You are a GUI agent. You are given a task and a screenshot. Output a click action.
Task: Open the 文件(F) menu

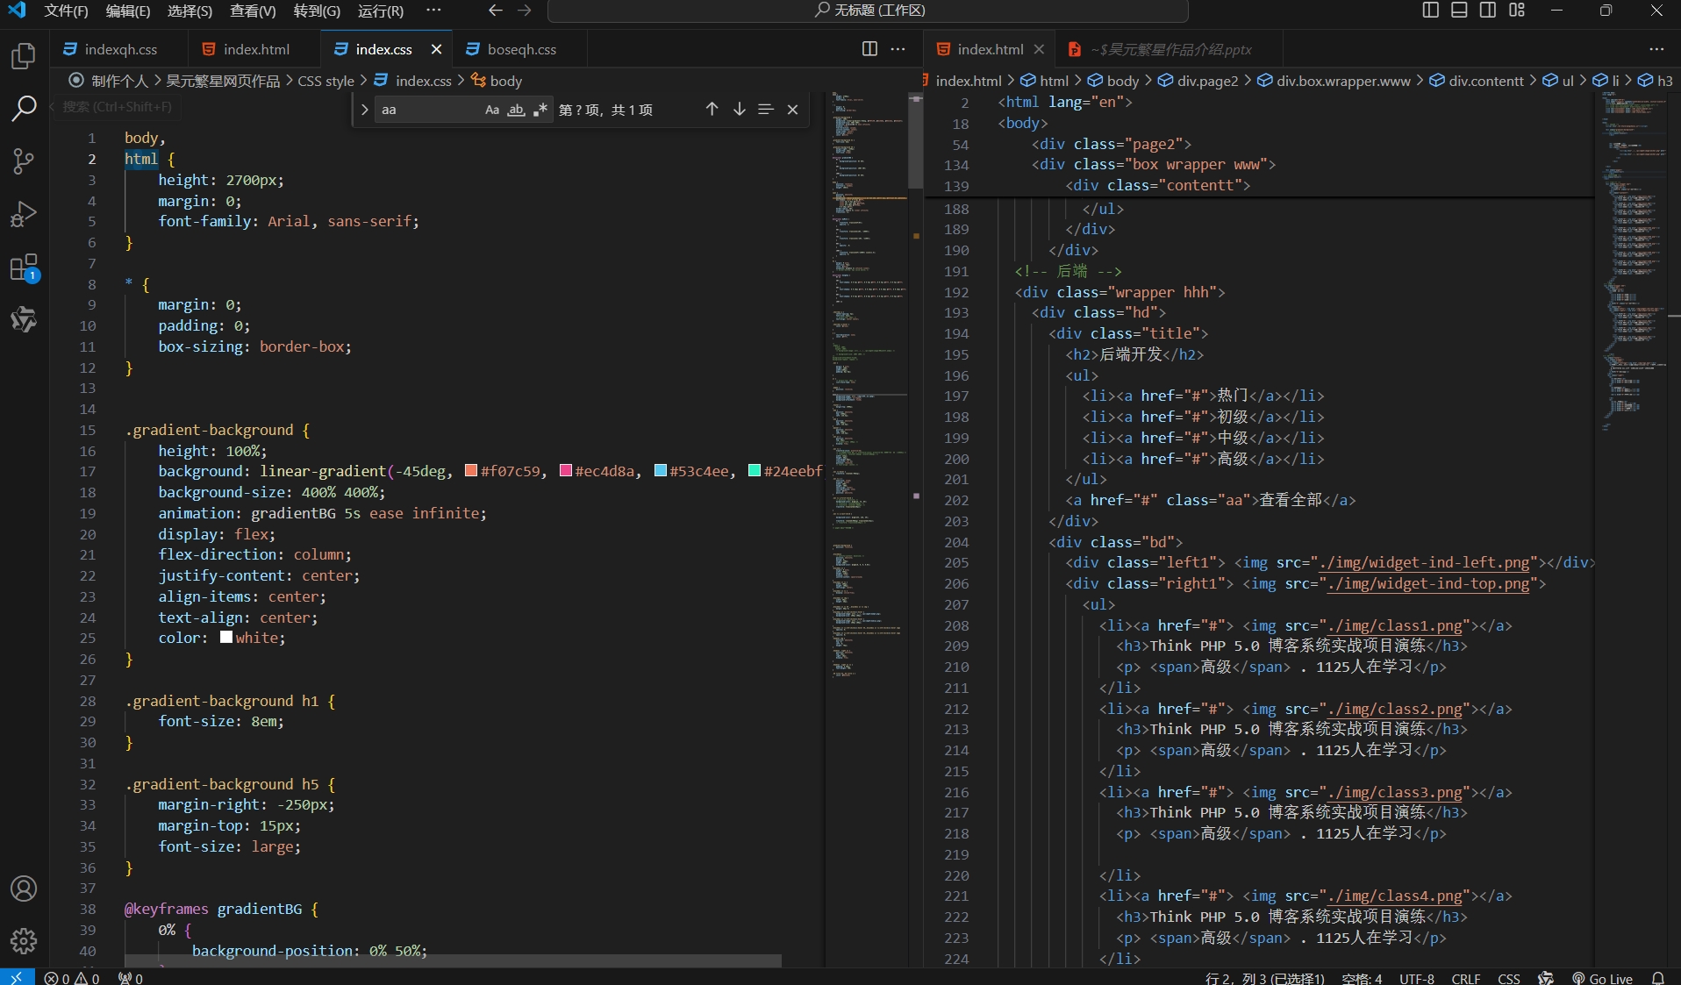tap(66, 11)
